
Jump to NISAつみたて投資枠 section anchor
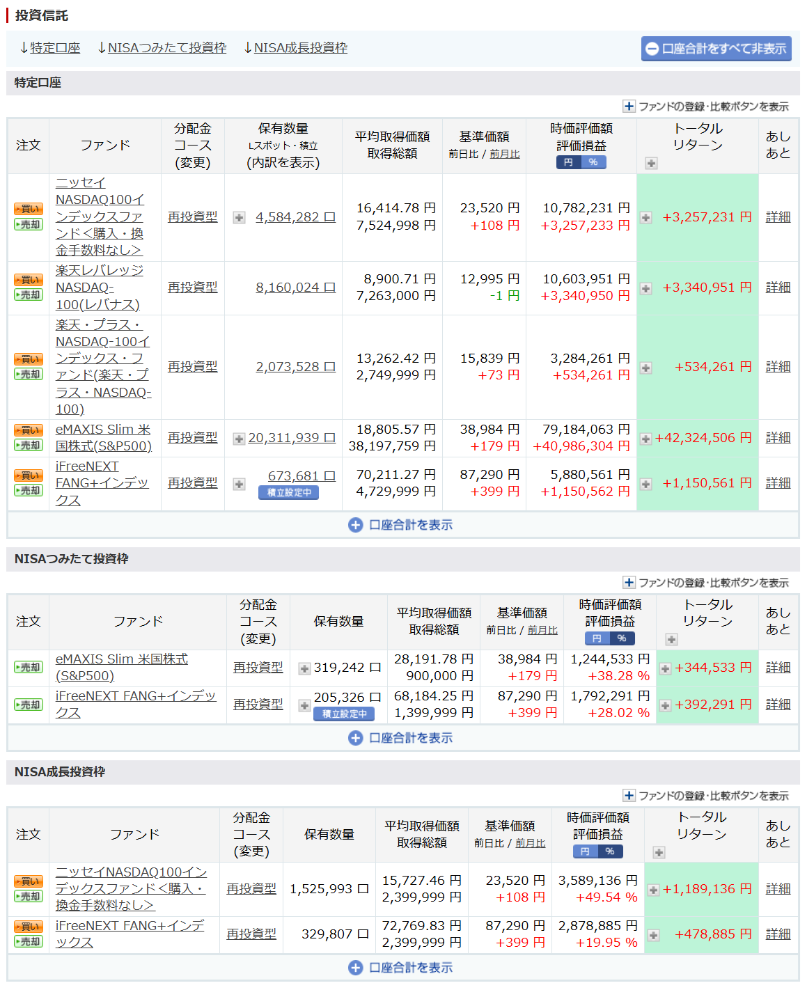(162, 48)
